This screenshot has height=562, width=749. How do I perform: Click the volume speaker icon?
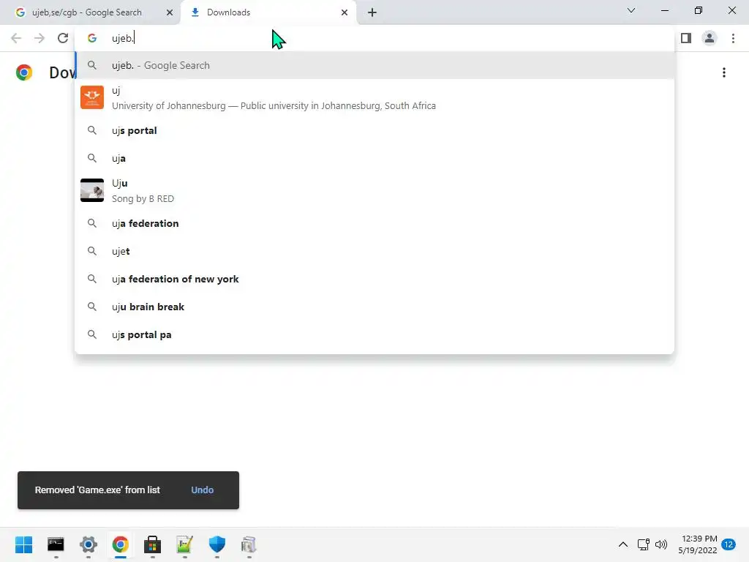click(x=661, y=544)
